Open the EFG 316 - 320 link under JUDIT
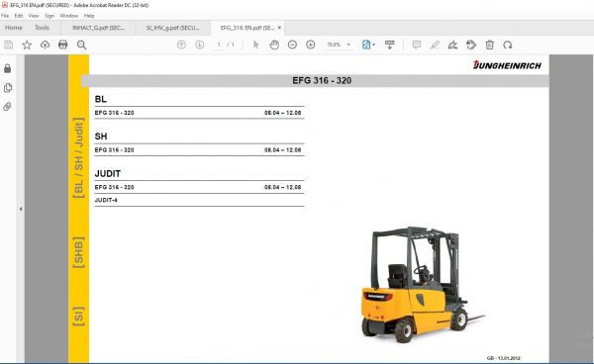The width and height of the screenshot is (594, 364). pyautogui.click(x=115, y=187)
